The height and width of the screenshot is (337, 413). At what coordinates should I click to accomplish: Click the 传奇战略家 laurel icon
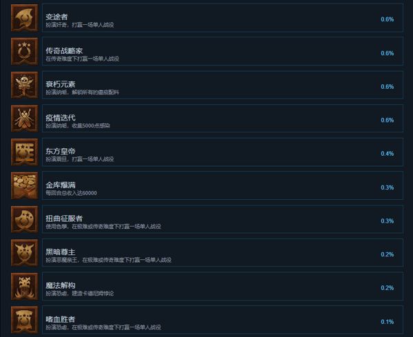pyautogui.click(x=25, y=52)
